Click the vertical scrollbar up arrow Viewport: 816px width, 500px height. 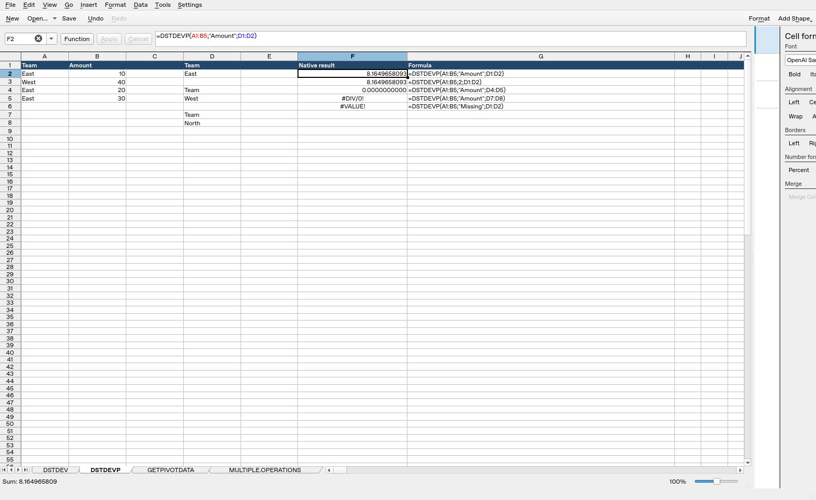tap(748, 56)
